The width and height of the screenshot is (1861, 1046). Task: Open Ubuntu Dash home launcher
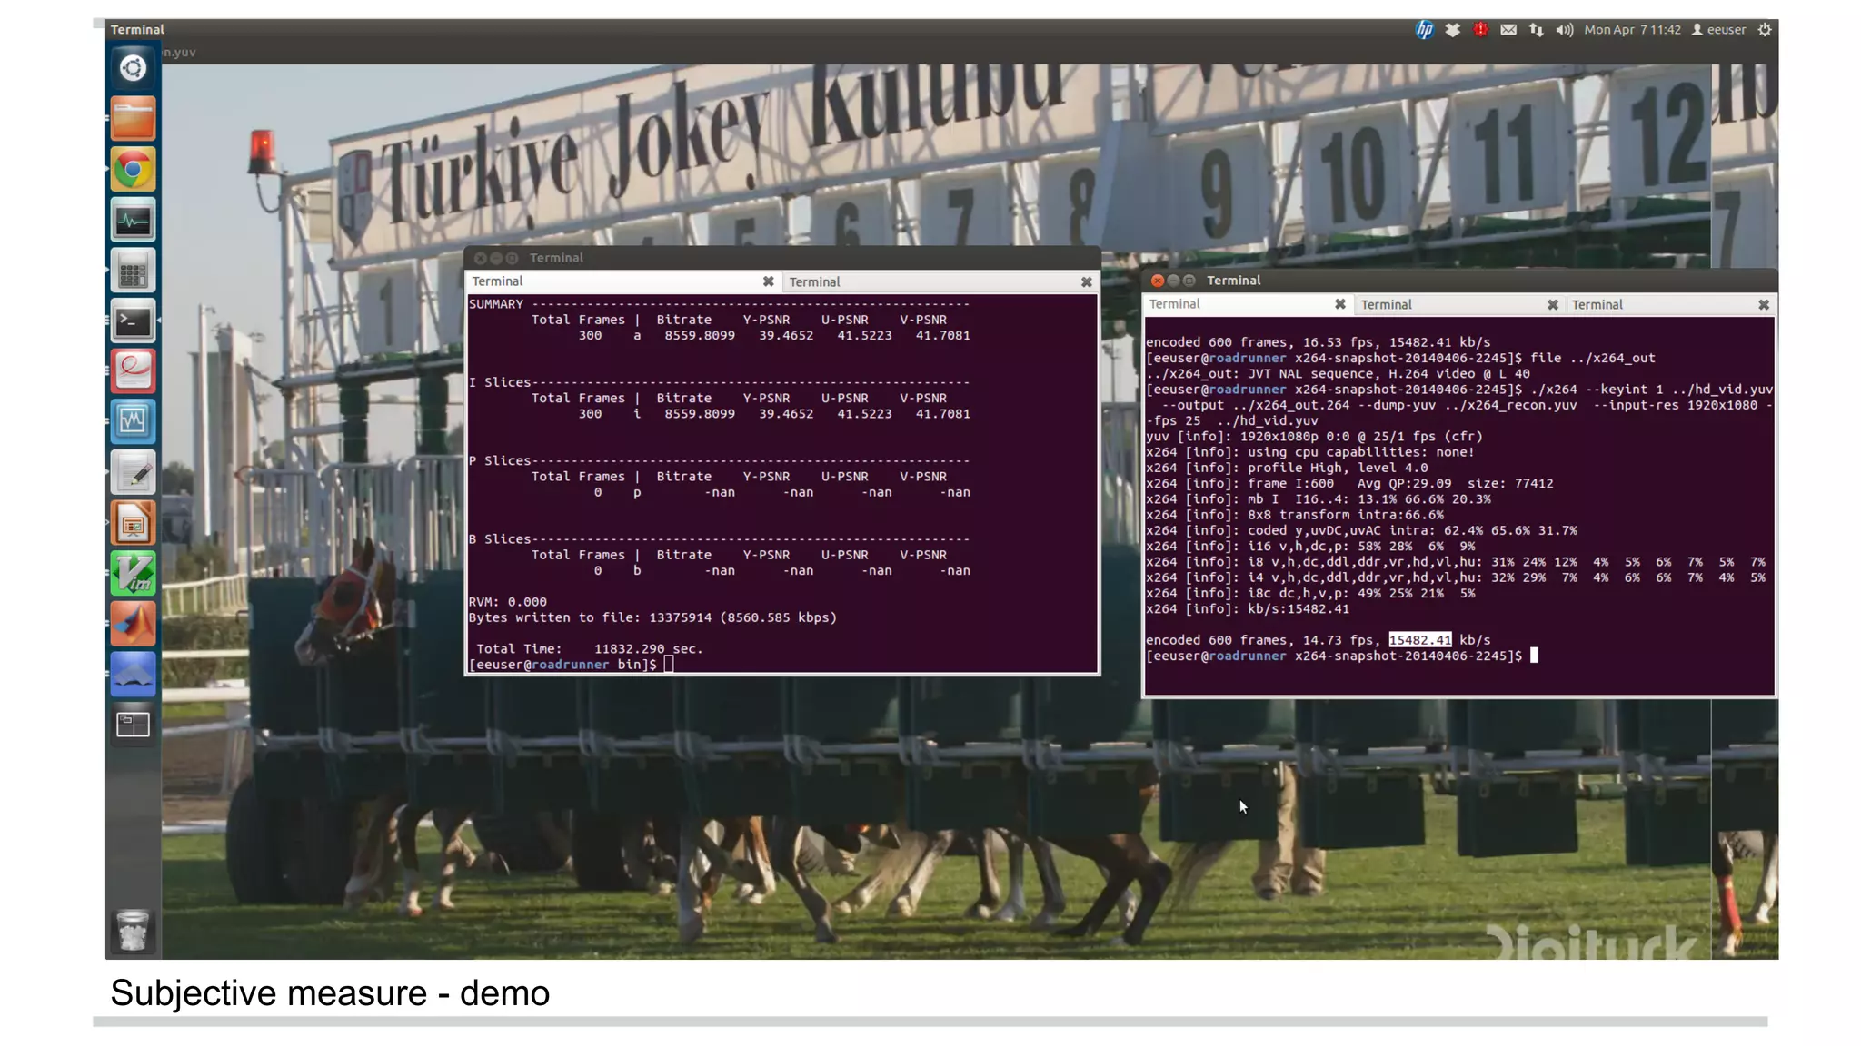(x=133, y=68)
